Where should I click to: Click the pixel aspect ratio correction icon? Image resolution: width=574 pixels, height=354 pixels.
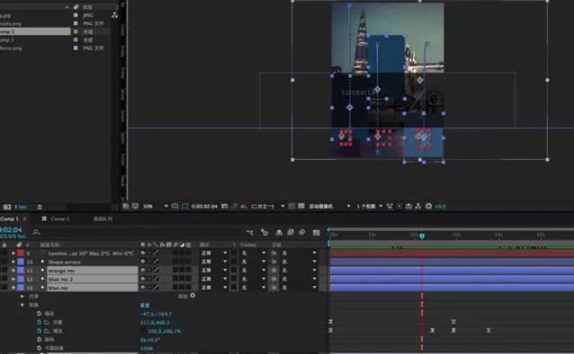click(389, 206)
